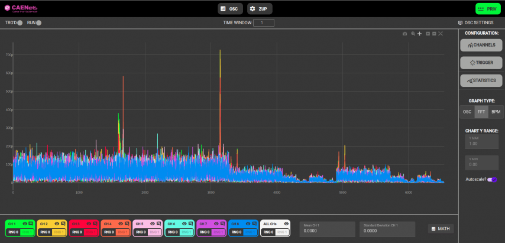Hide CH 6 using its eye icon
Image resolution: width=505 pixels, height=243 pixels.
tap(184, 223)
